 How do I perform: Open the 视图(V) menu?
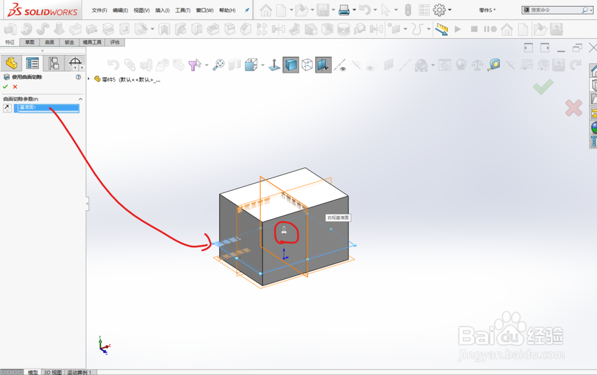[x=141, y=10]
